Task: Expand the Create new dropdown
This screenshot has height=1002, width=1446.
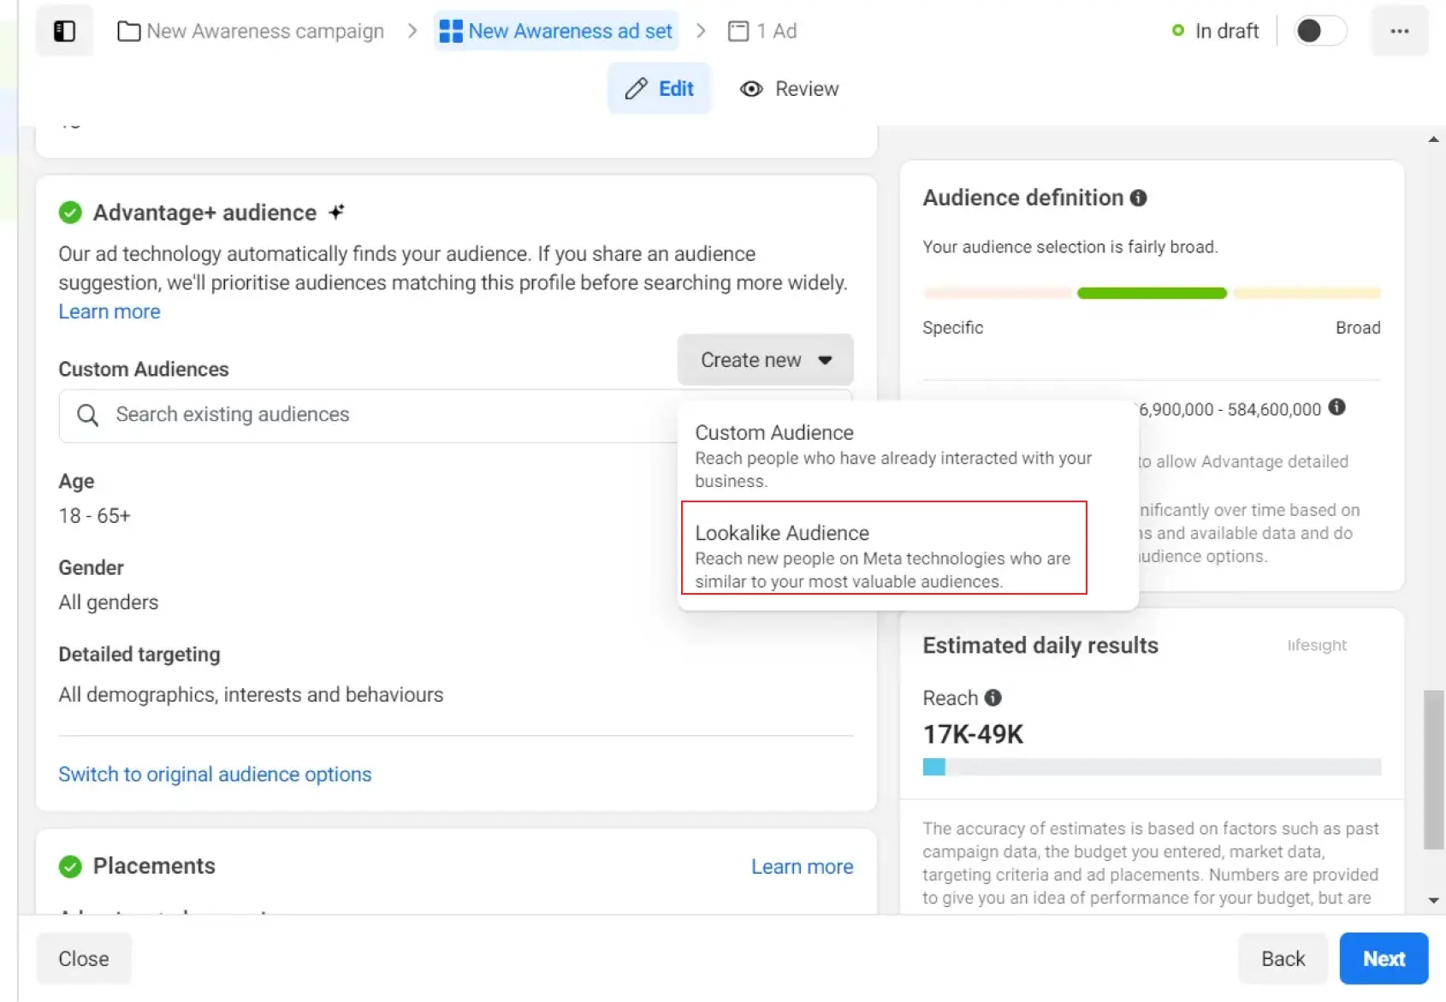Action: tap(766, 360)
